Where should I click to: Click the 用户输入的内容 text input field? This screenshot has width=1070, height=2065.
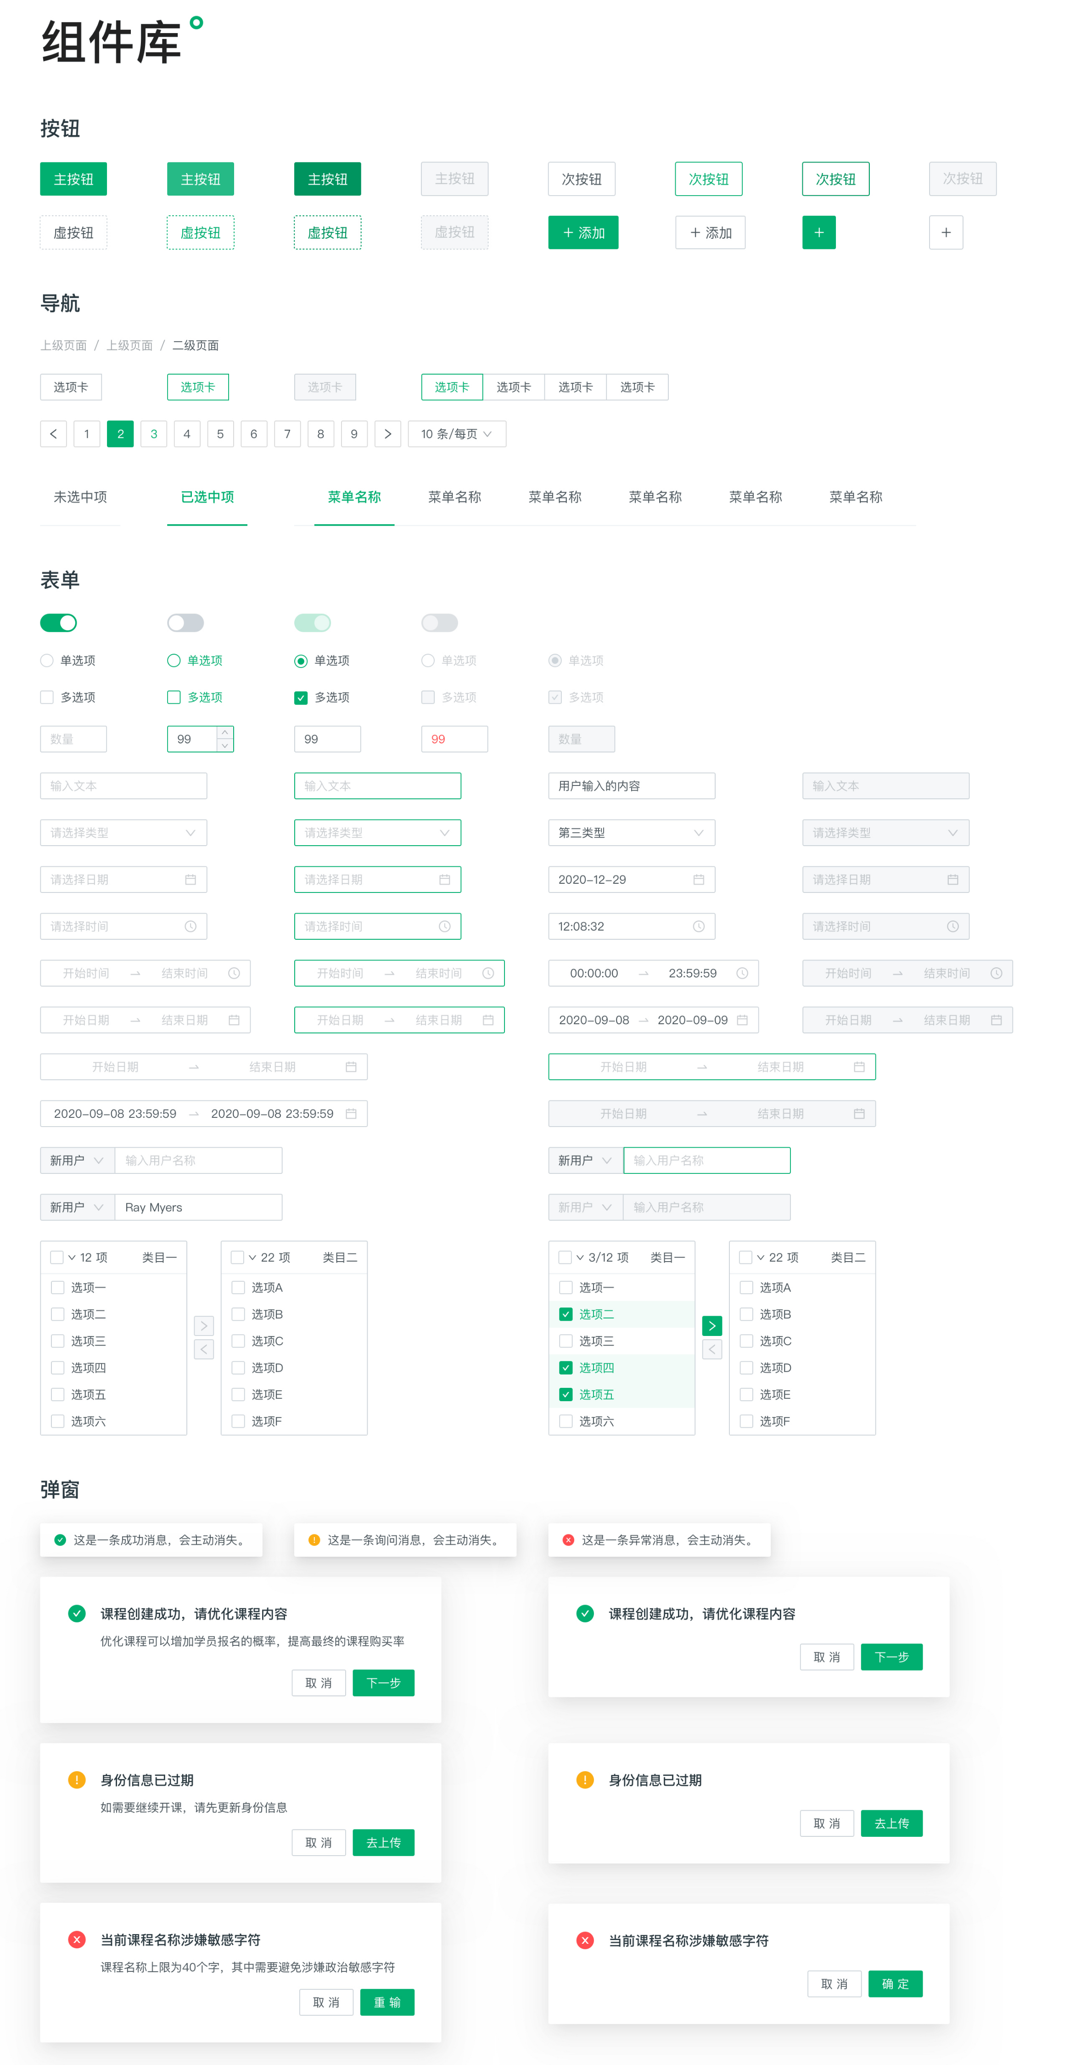coord(631,786)
